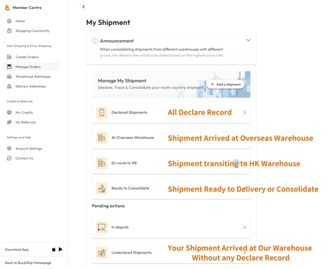Click the In dispute icon
The height and width of the screenshot is (269, 326).
102,227
